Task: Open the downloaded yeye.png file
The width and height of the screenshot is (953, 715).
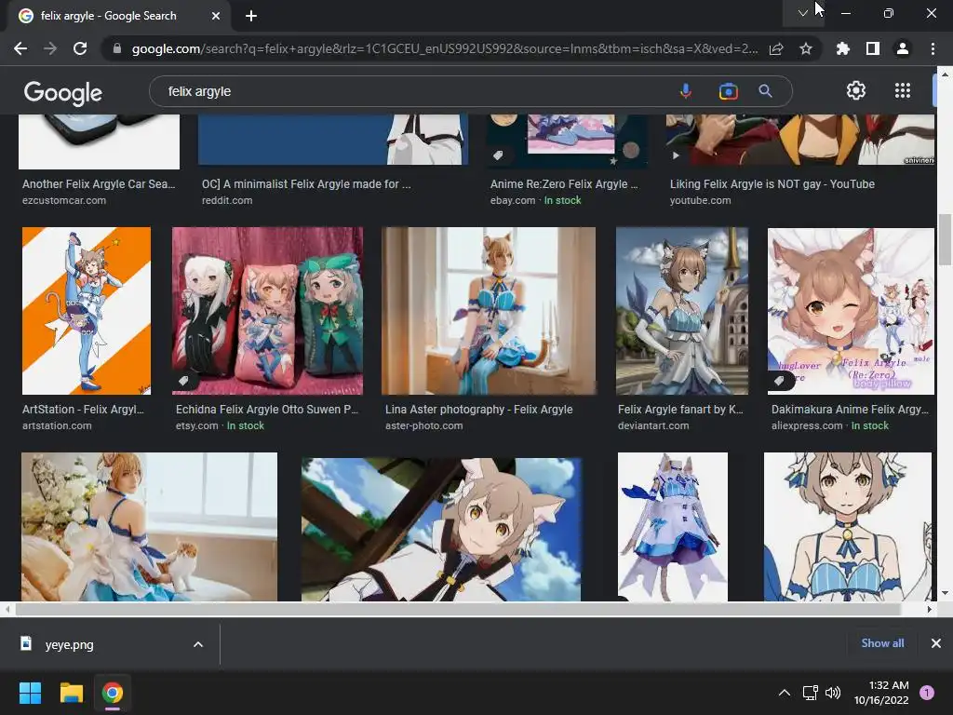Action: (x=69, y=644)
